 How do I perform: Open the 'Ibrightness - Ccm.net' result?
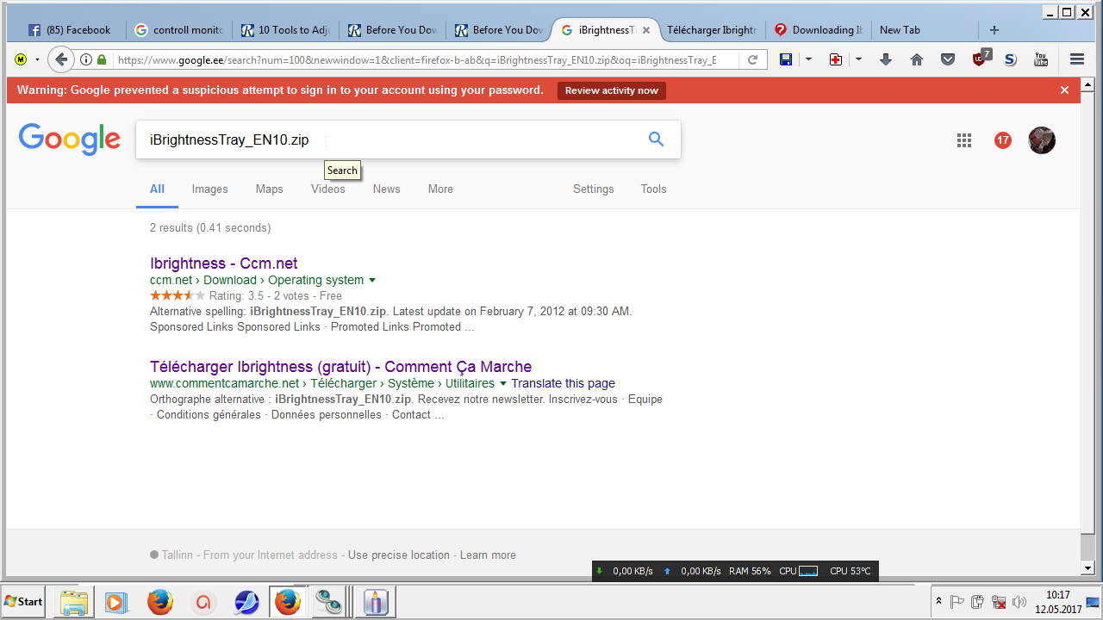(x=224, y=263)
